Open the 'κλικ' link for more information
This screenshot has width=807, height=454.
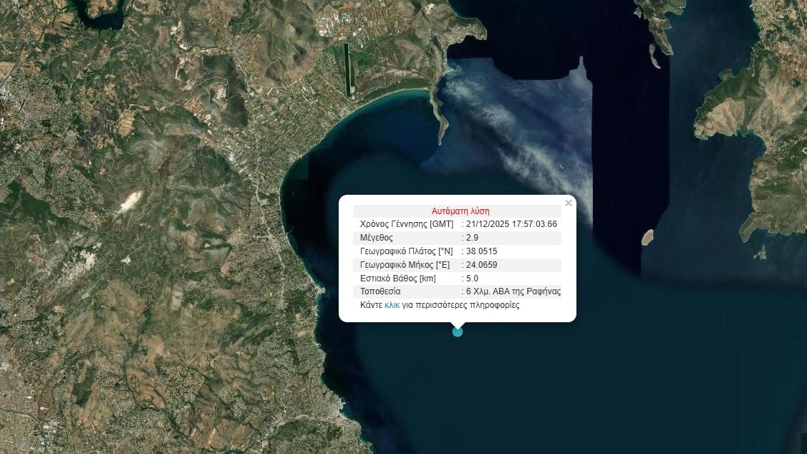coord(392,305)
